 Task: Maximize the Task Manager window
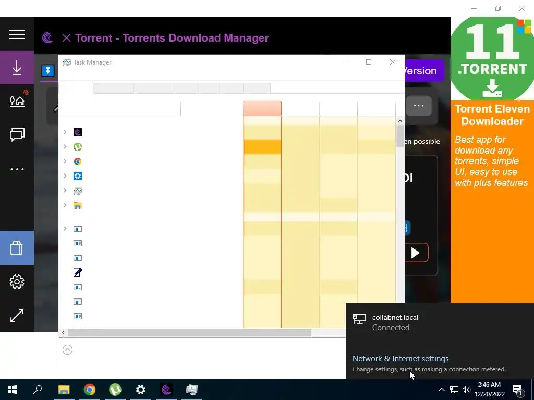click(369, 62)
